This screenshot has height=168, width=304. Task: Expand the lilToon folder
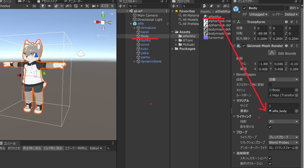click(176, 40)
